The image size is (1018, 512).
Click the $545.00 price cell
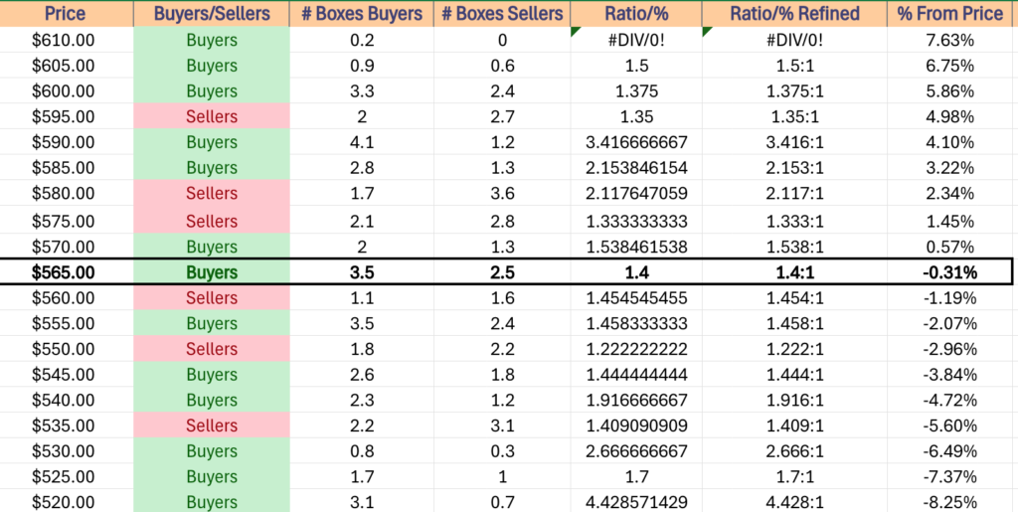click(x=67, y=375)
